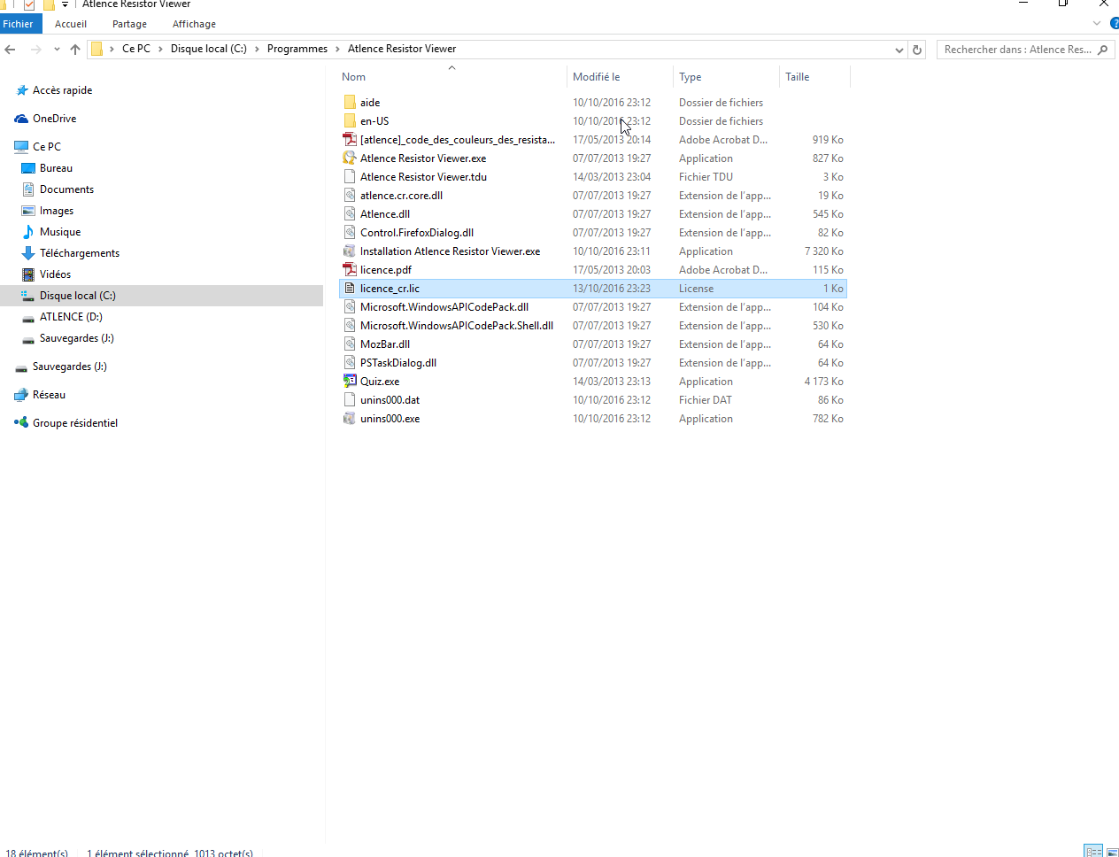1119x857 pixels.
Task: Navigate to Programmes in breadcrumb
Action: (297, 49)
